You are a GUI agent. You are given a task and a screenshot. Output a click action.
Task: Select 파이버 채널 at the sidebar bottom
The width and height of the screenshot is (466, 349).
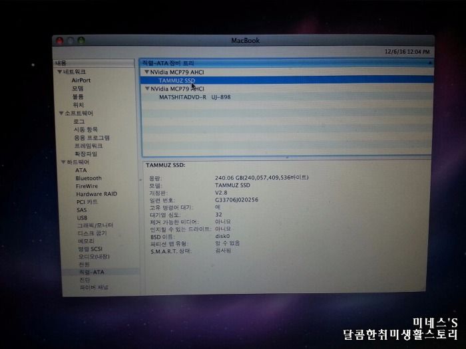(94, 287)
